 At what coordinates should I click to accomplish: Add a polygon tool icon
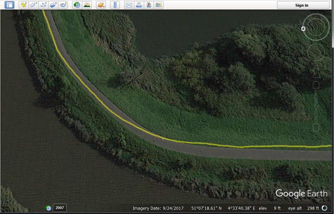(x=34, y=5)
